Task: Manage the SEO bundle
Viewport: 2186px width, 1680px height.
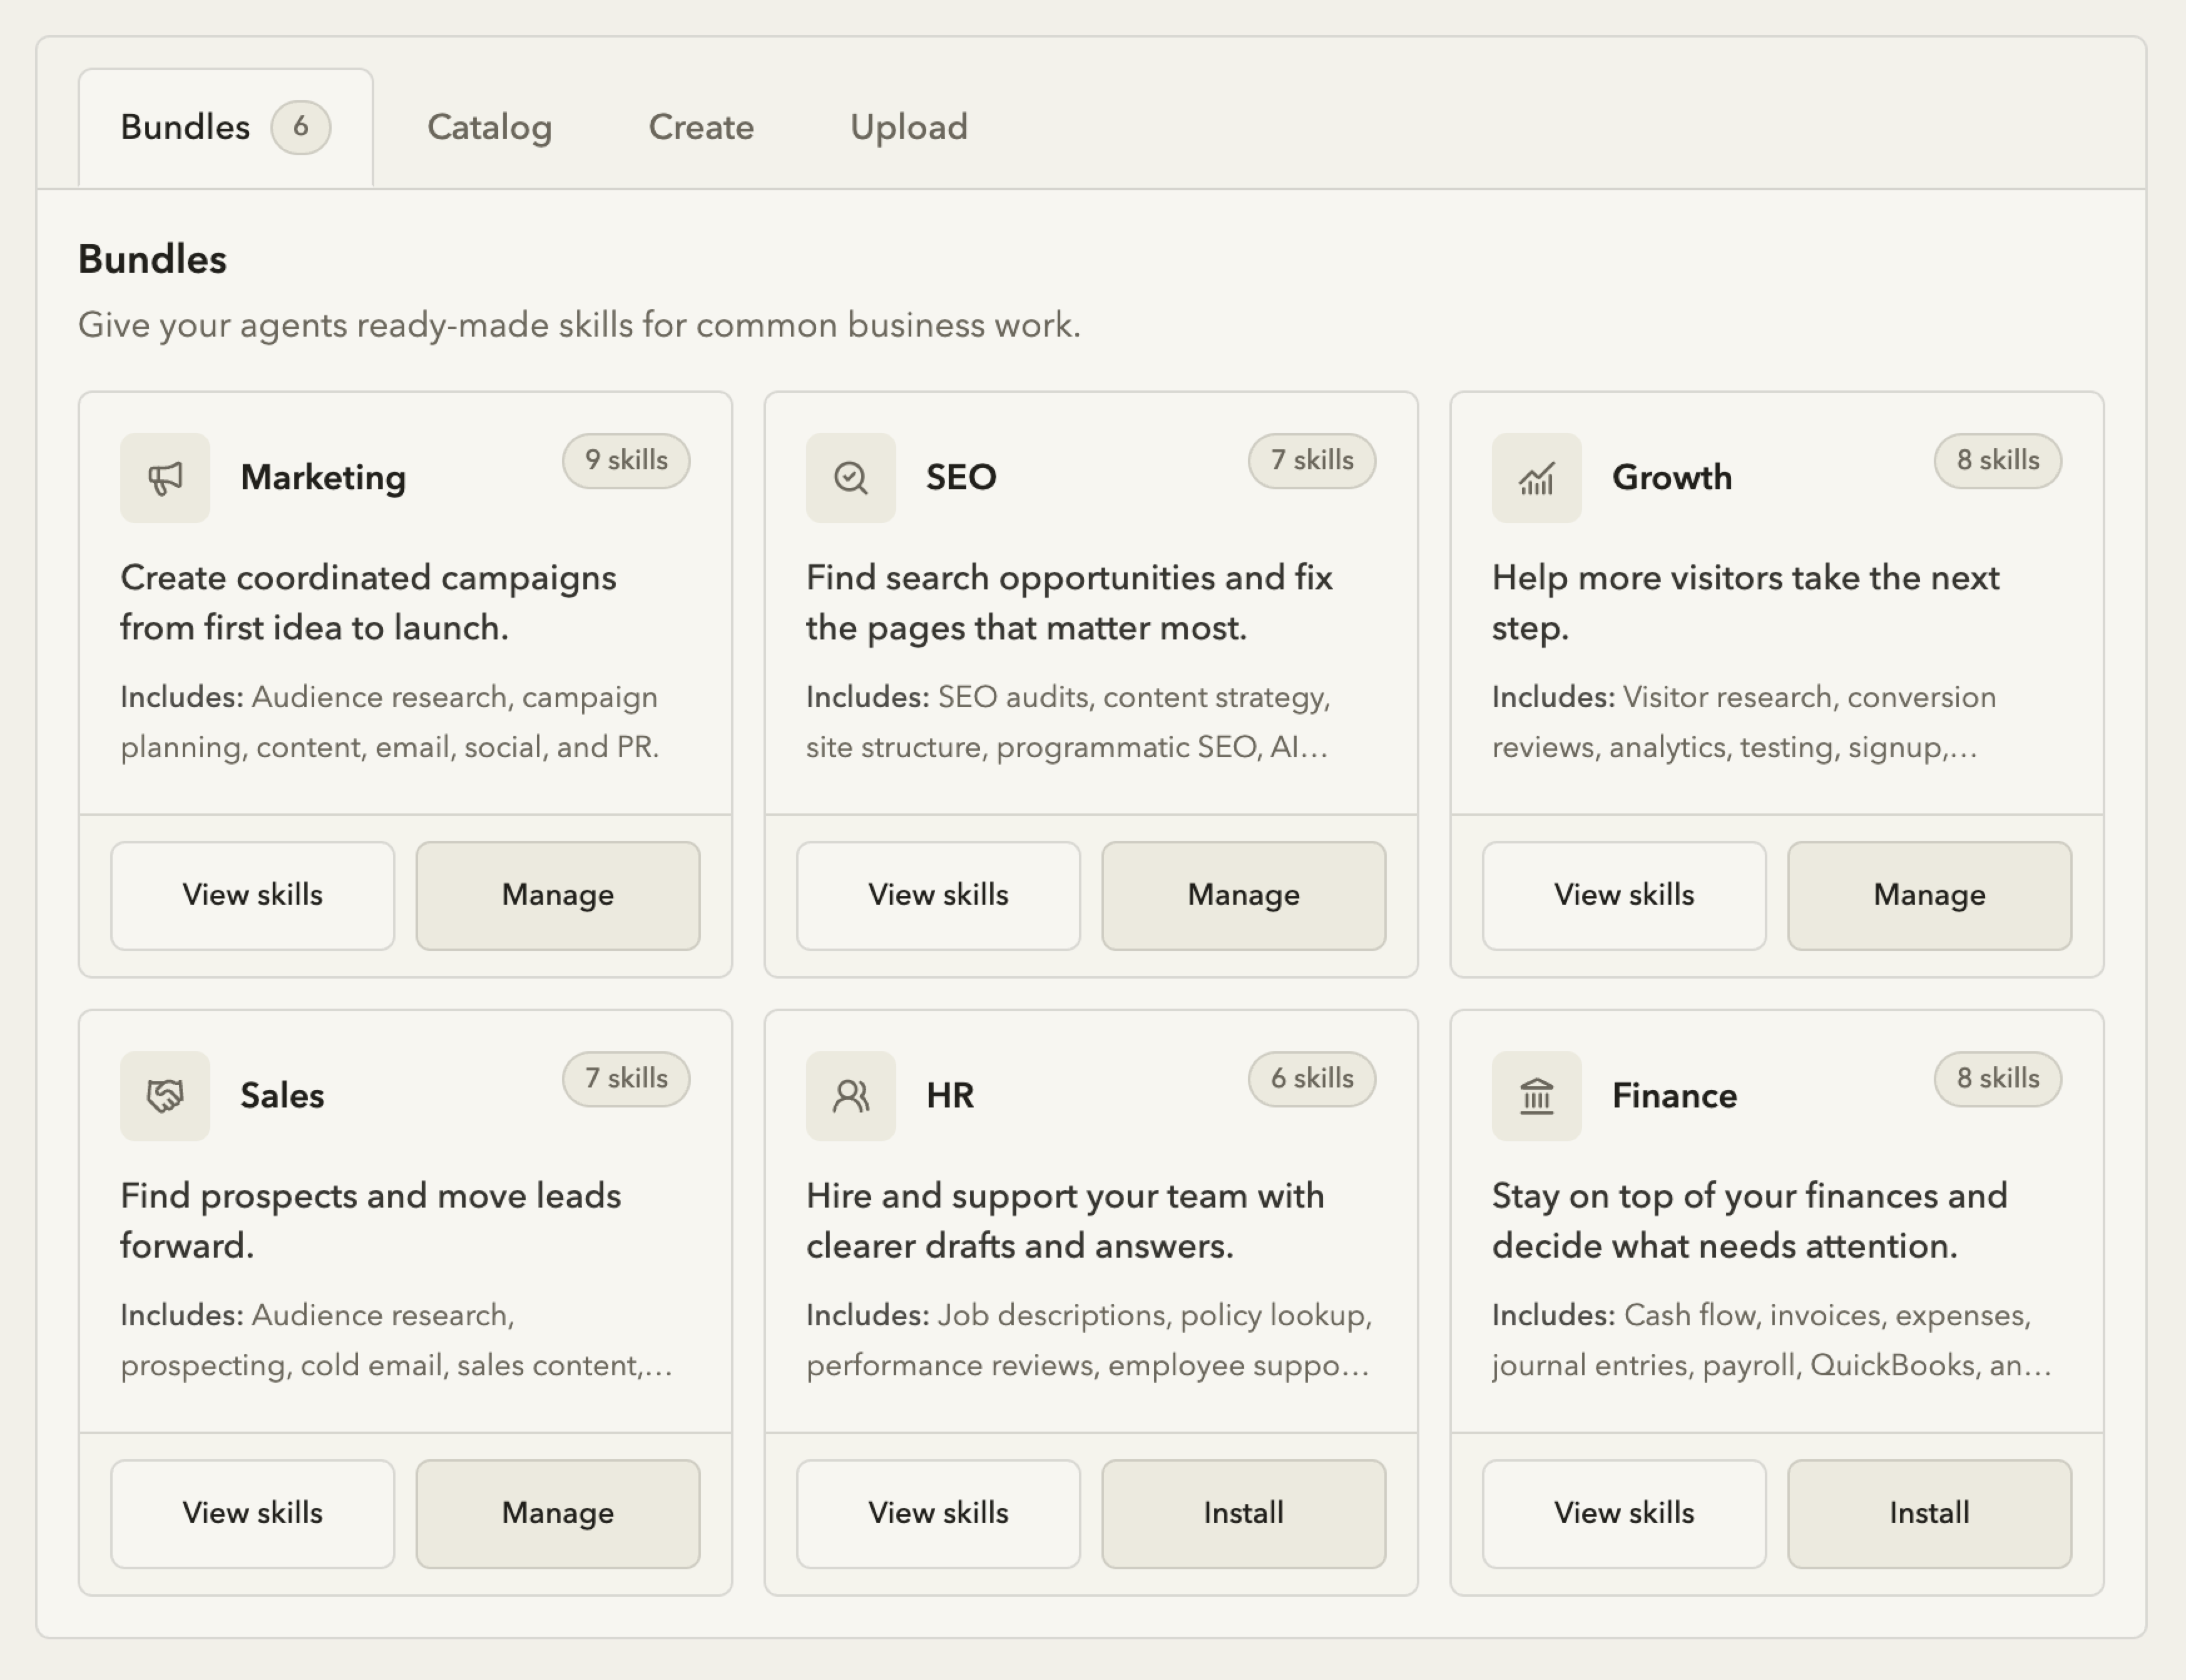Action: pos(1244,895)
